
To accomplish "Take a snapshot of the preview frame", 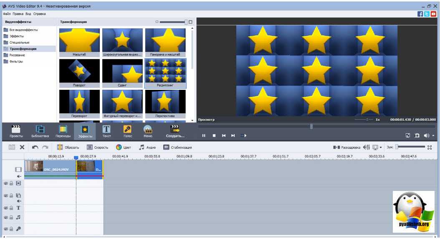I will (x=417, y=135).
